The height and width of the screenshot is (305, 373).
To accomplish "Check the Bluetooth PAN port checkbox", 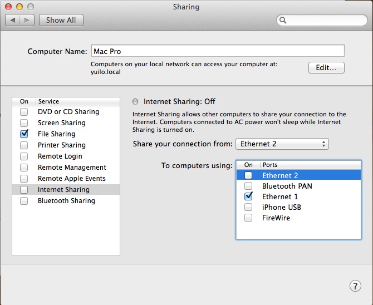I will tap(248, 186).
